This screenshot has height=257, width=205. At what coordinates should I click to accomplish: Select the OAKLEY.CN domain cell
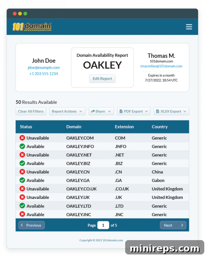[78, 172]
